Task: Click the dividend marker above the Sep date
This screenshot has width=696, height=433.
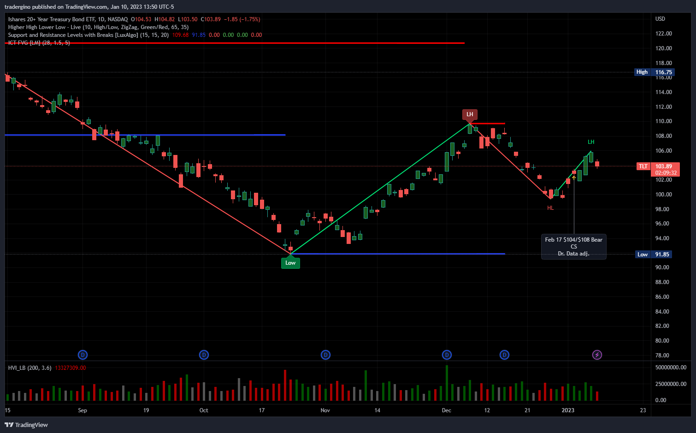Action: coord(83,355)
